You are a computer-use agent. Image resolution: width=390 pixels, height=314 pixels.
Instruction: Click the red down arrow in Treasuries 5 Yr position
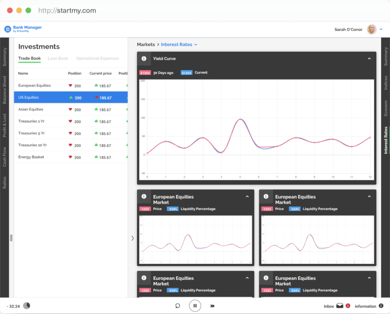point(70,133)
